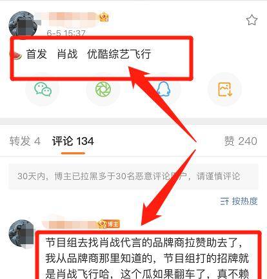Tap the orange save-image icon
The image size is (267, 279).
(x=224, y=89)
